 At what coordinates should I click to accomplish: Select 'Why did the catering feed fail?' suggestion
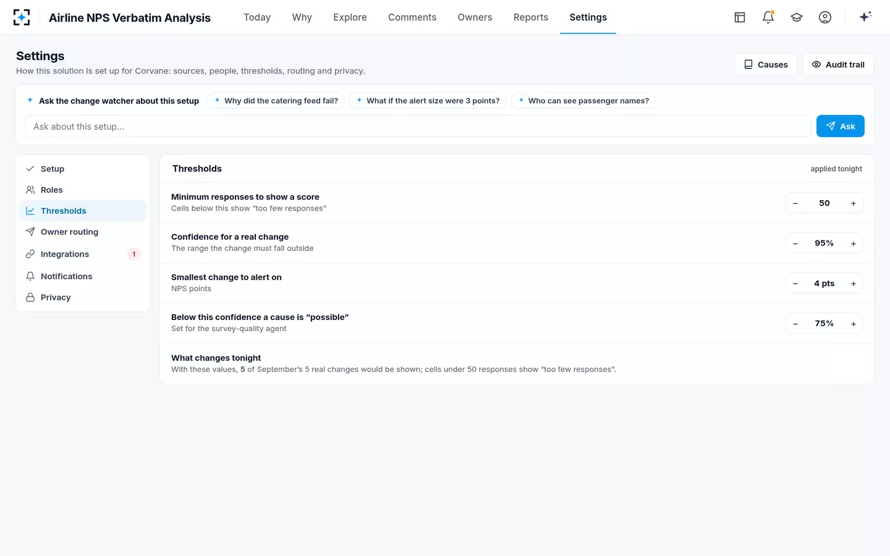coord(276,101)
